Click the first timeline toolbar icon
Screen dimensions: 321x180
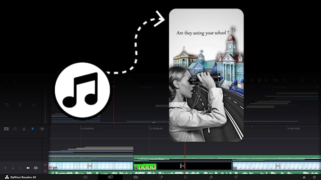click(x=6, y=129)
